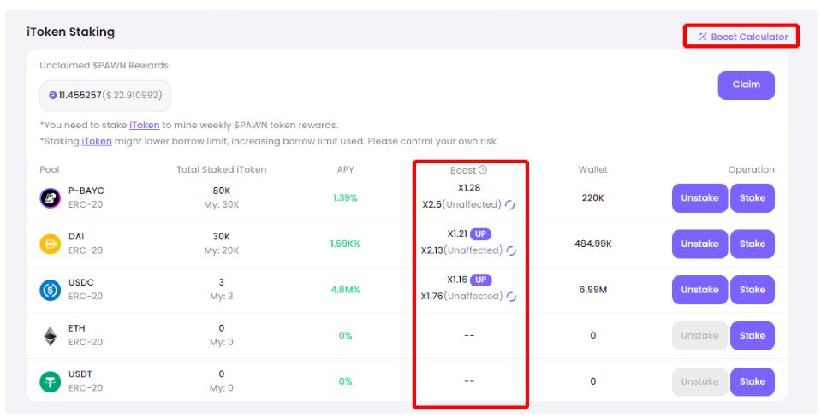The image size is (821, 418).
Task: Click the refresh spinner icon in DAI boost
Action: [511, 251]
